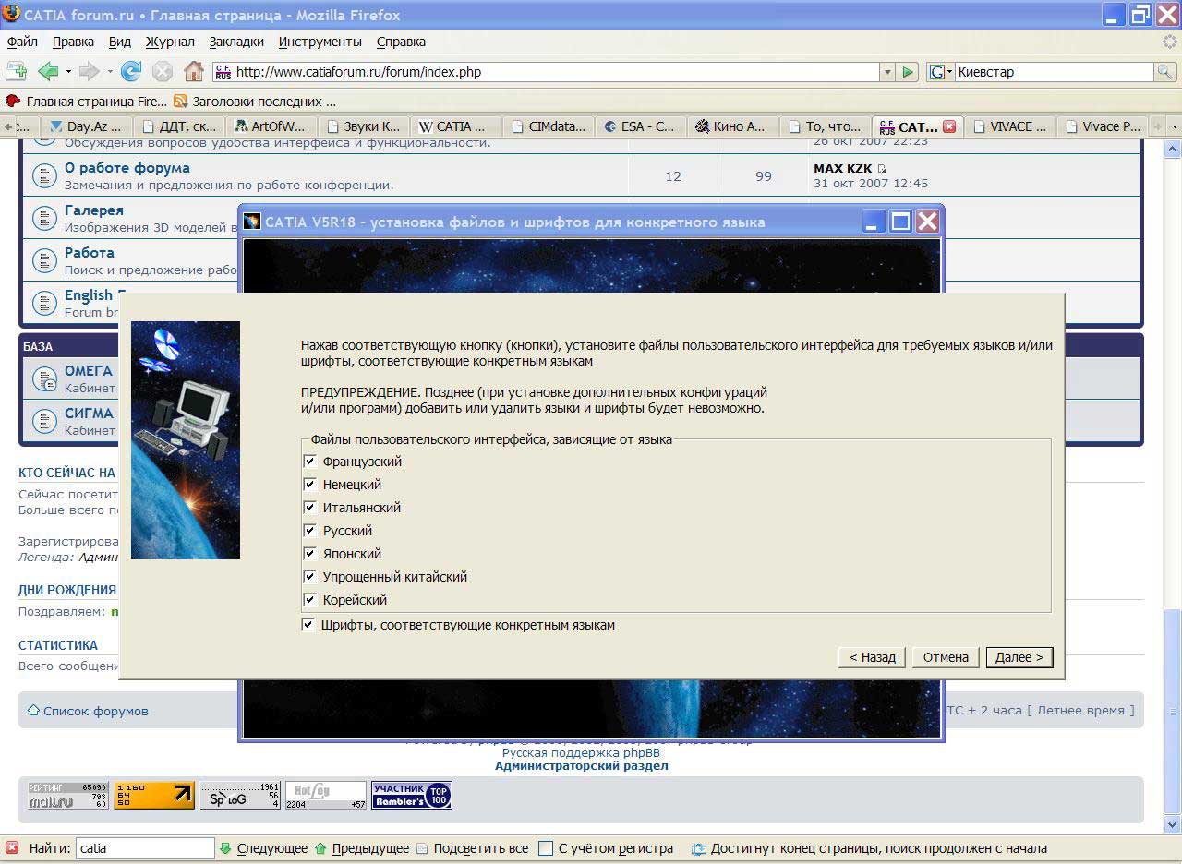The width and height of the screenshot is (1182, 864).
Task: Open the Forward button history dropdown arrow
Action: coord(110,72)
